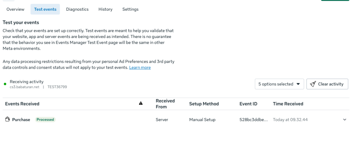This screenshot has width=353, height=146.
Task: Follow the Learn more link
Action: 140,68
